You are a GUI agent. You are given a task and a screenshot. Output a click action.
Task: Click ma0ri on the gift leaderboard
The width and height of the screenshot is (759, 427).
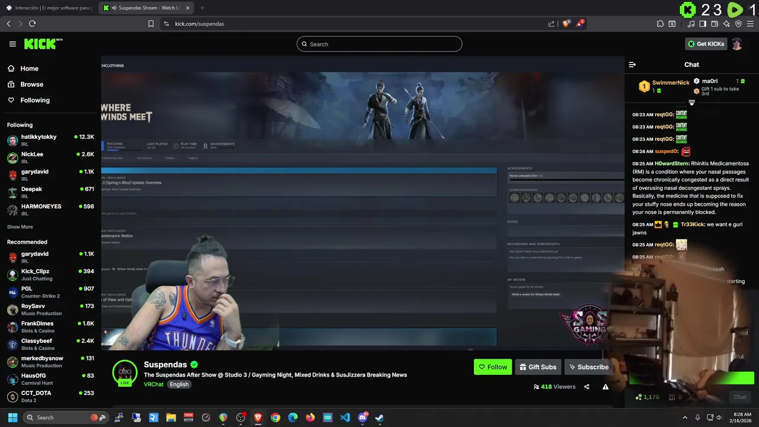(710, 81)
